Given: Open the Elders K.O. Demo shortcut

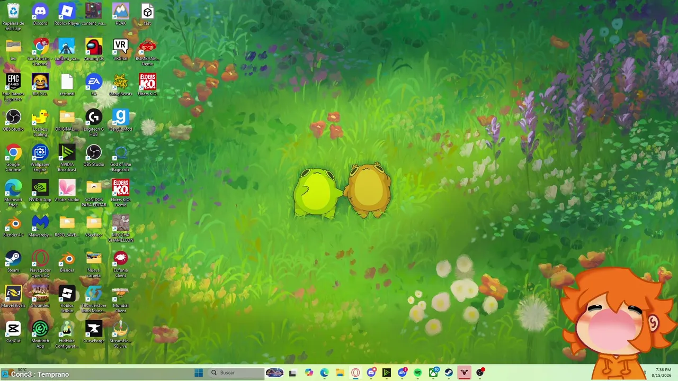Looking at the screenshot, I should [x=121, y=193].
